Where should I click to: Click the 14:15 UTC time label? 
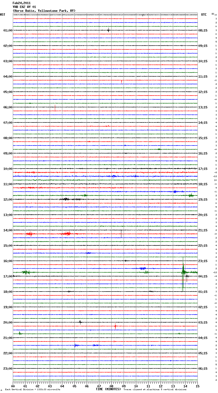(x=203, y=123)
